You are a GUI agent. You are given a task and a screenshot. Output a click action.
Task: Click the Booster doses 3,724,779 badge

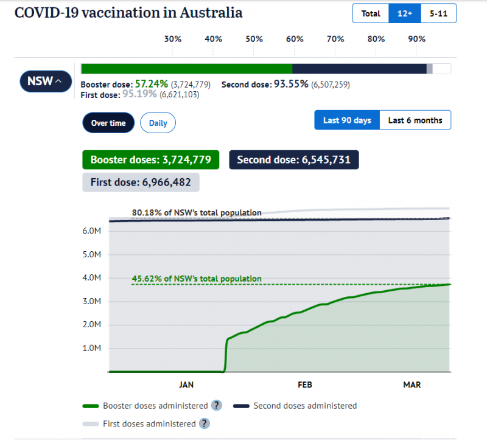pos(150,160)
